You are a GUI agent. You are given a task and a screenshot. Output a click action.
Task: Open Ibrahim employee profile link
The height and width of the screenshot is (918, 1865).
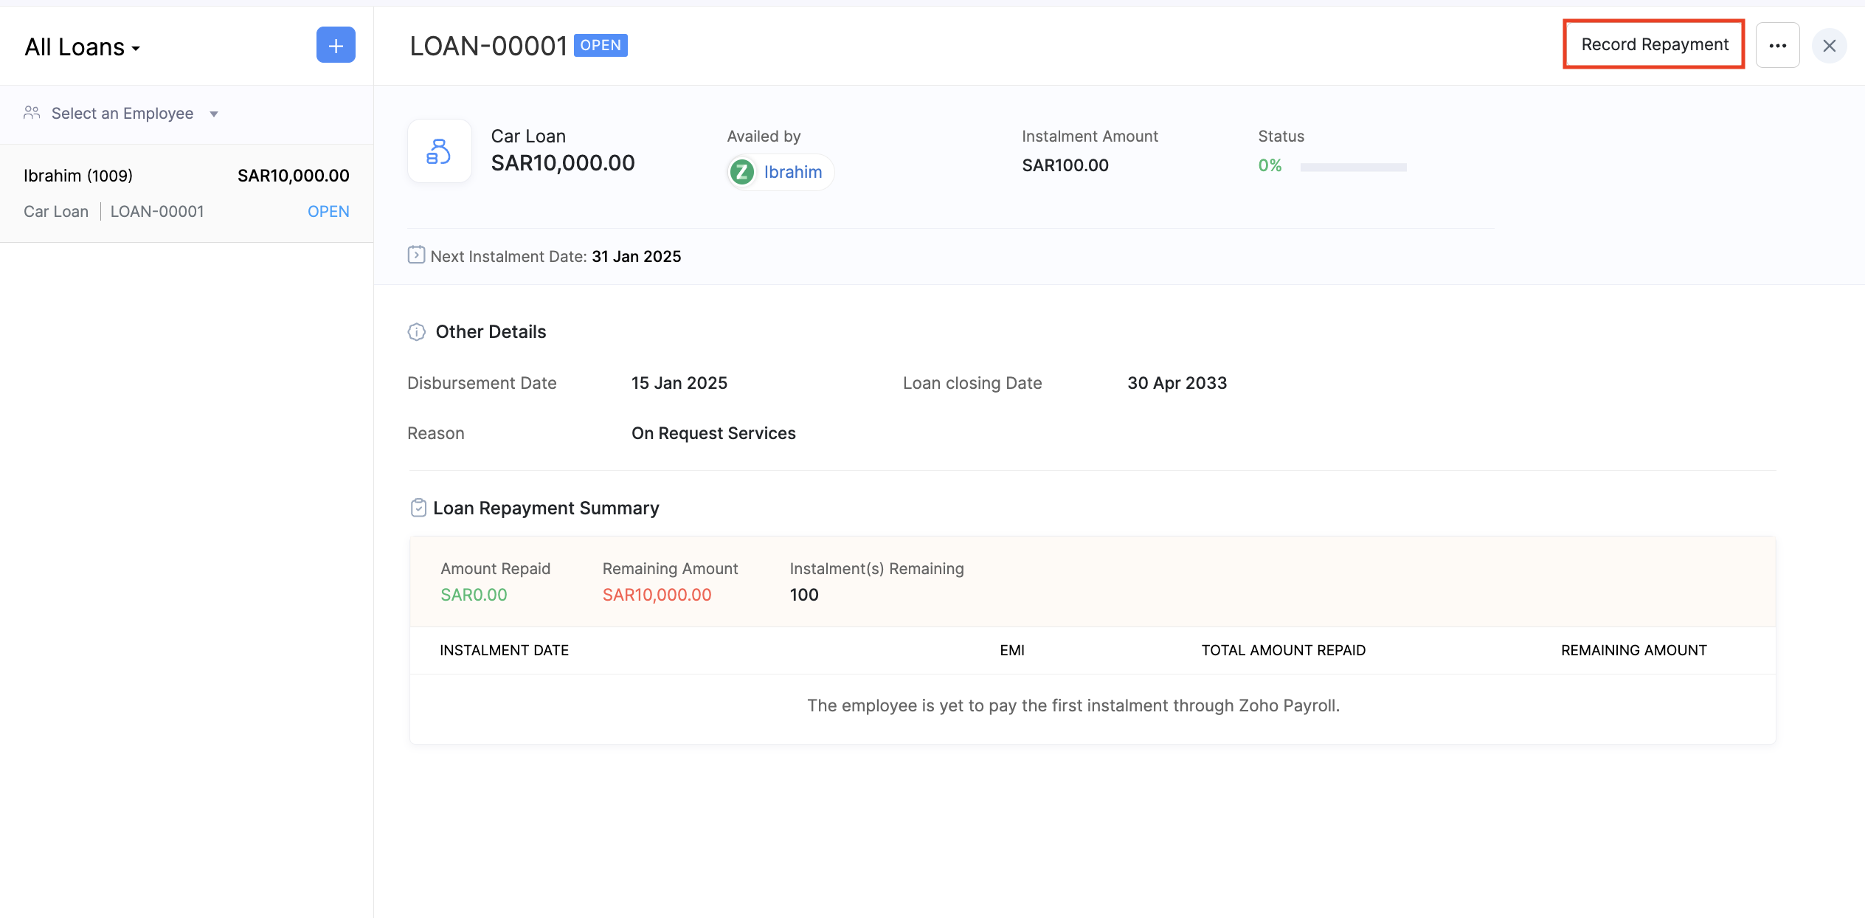tap(792, 172)
